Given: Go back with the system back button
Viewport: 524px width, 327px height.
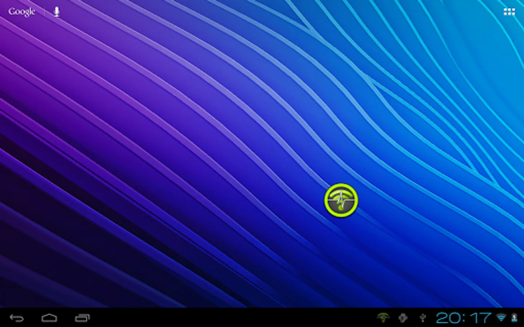Looking at the screenshot, I should (x=17, y=318).
